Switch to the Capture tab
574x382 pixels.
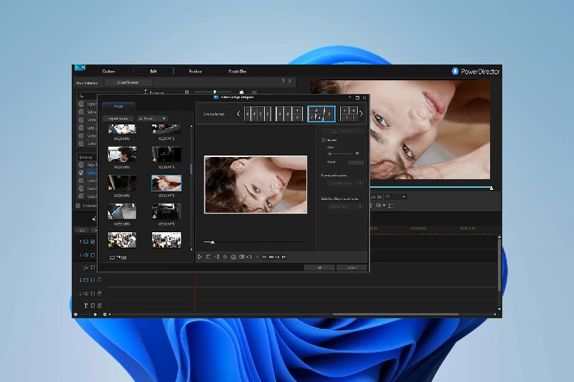pos(109,71)
